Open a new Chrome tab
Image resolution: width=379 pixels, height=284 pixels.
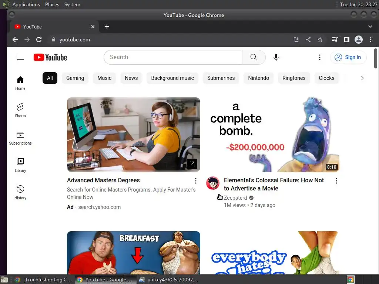(x=107, y=27)
